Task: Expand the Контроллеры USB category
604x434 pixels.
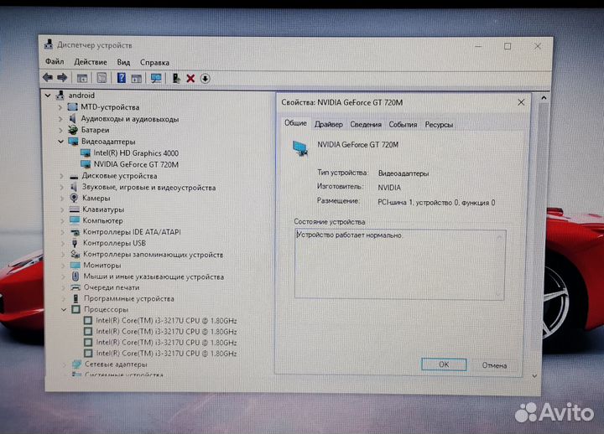Action: coord(60,243)
